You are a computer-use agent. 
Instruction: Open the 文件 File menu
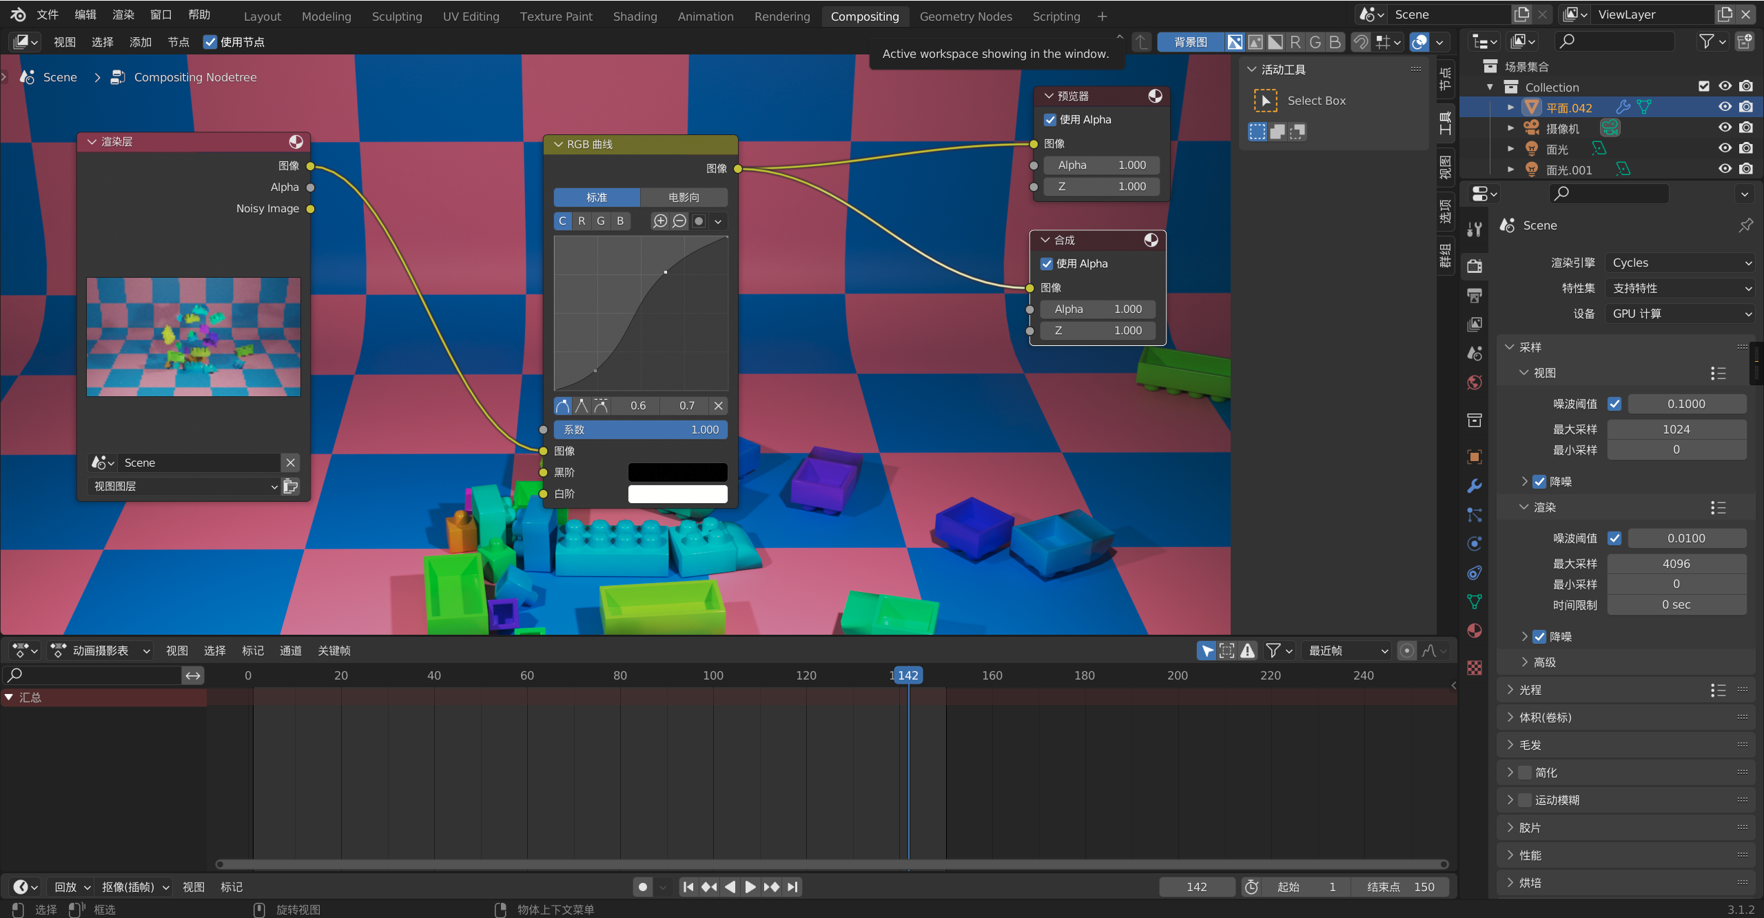coord(48,15)
